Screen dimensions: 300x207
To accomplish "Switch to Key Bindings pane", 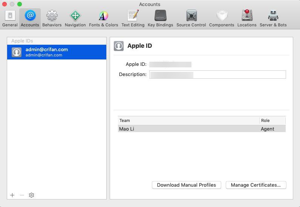I will (160, 18).
